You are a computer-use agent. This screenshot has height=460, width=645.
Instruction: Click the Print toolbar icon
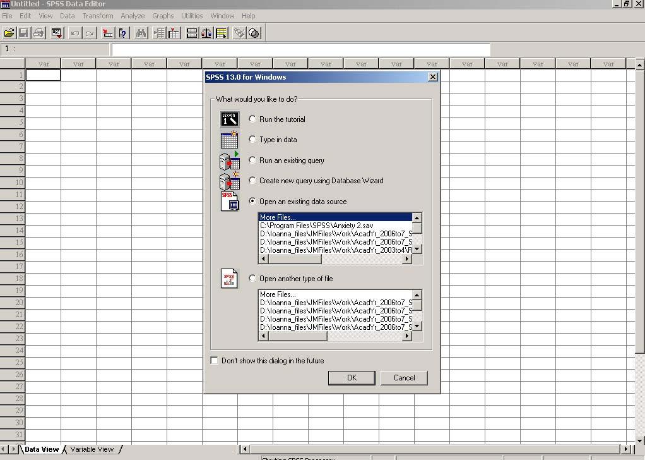[x=38, y=33]
